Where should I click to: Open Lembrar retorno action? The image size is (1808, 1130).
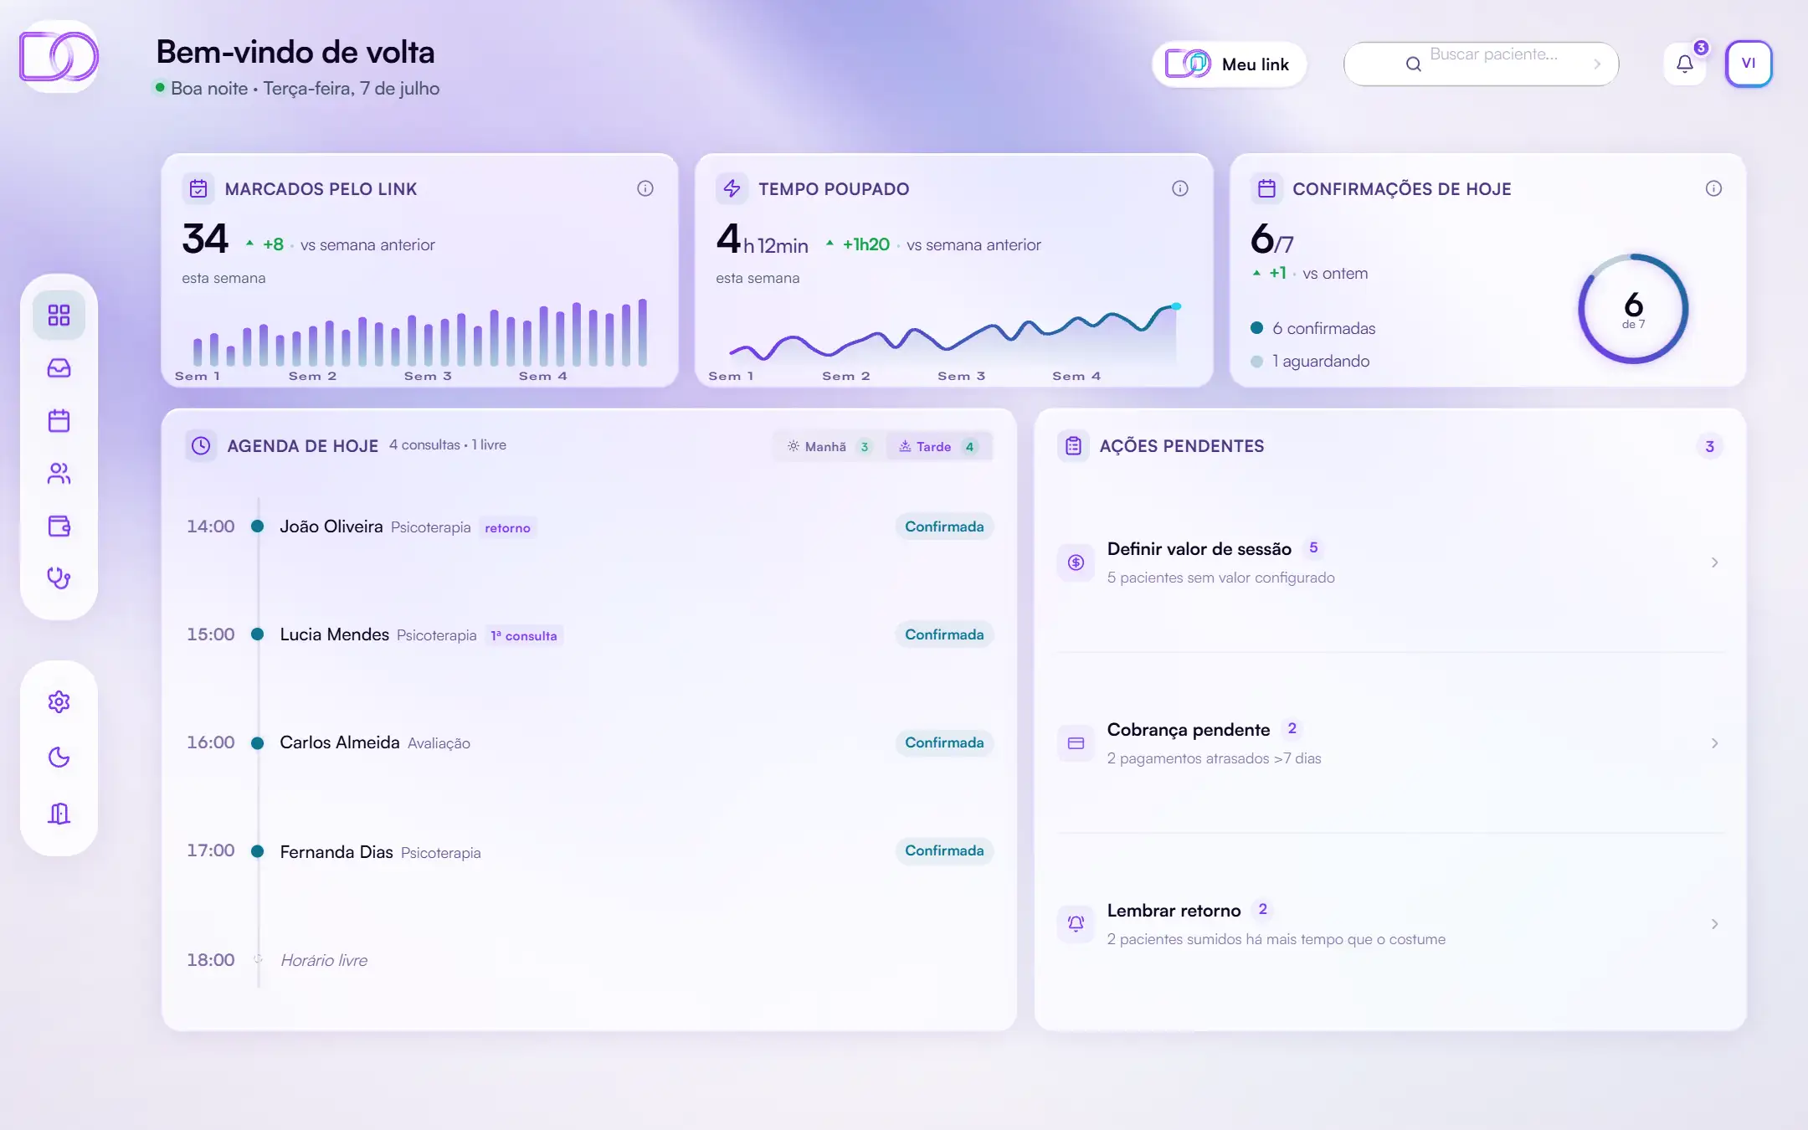click(x=1391, y=924)
